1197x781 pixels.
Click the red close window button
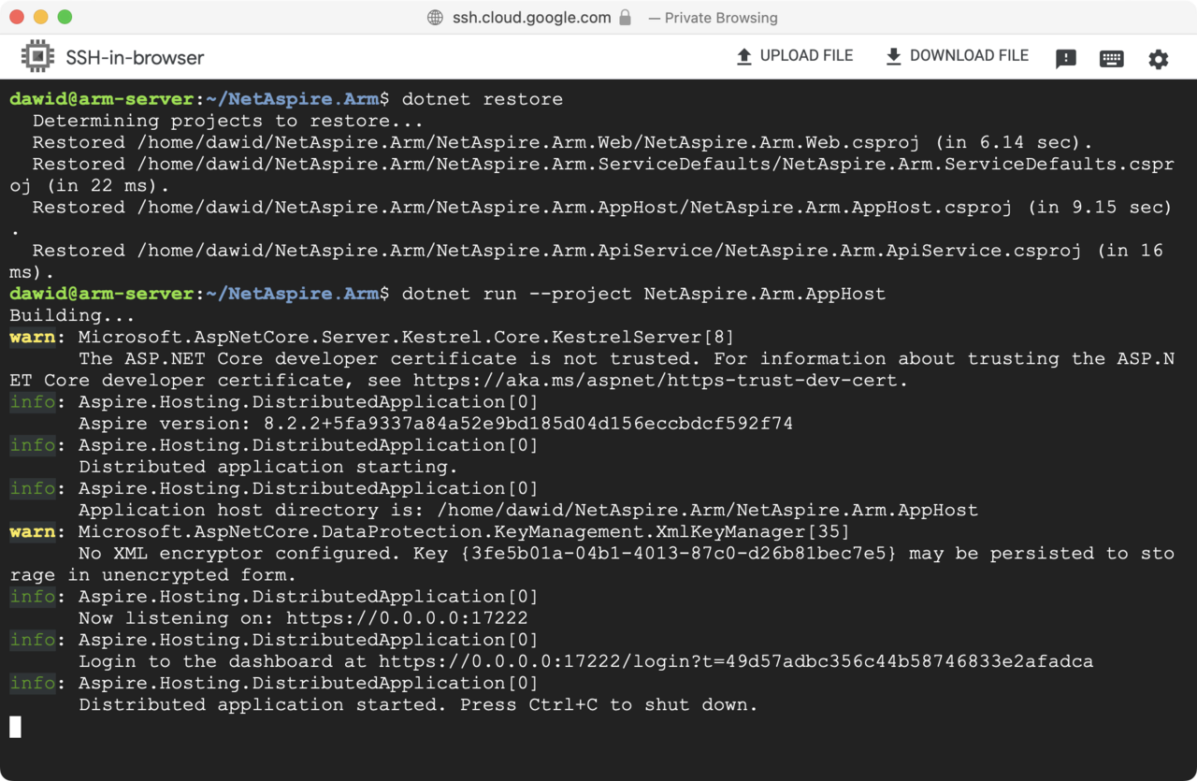coord(17,17)
